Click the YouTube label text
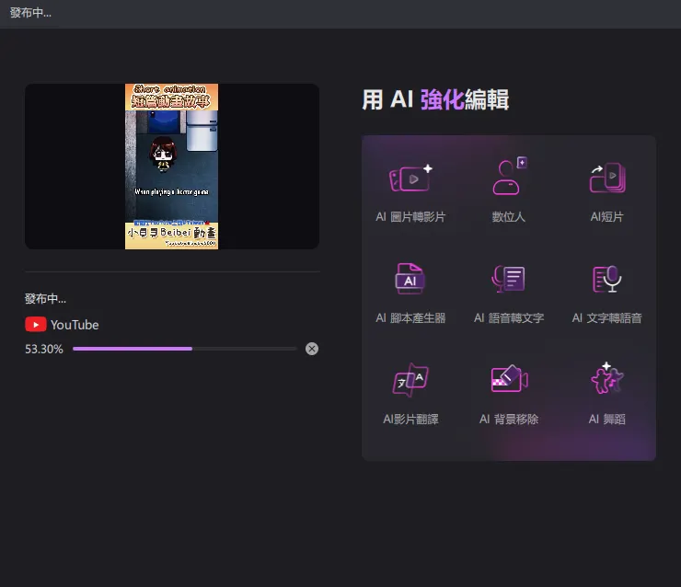681x587 pixels. pos(75,325)
